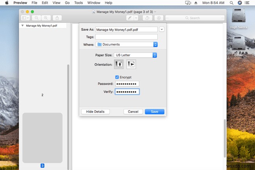The image size is (255, 170).
Task: Open the Tools menu
Action: pyautogui.click(x=78, y=3)
